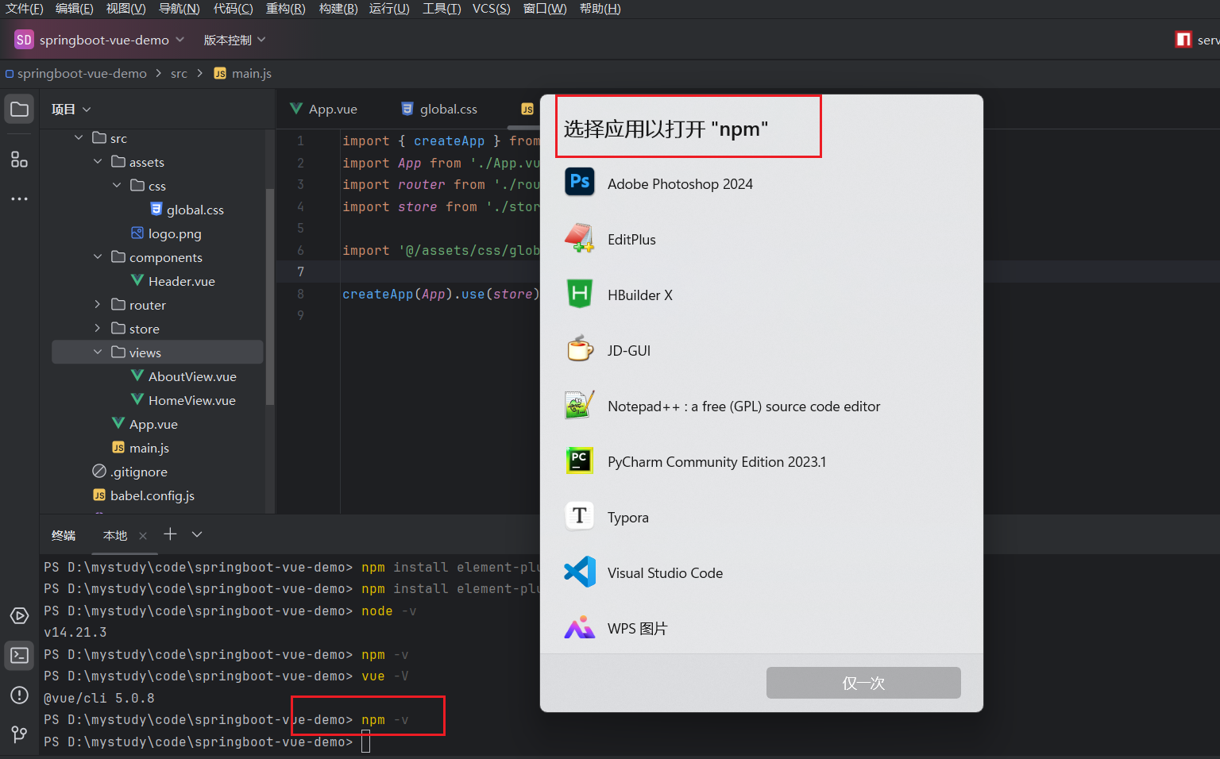Choose the Visual Studio Code icon

pyautogui.click(x=580, y=572)
